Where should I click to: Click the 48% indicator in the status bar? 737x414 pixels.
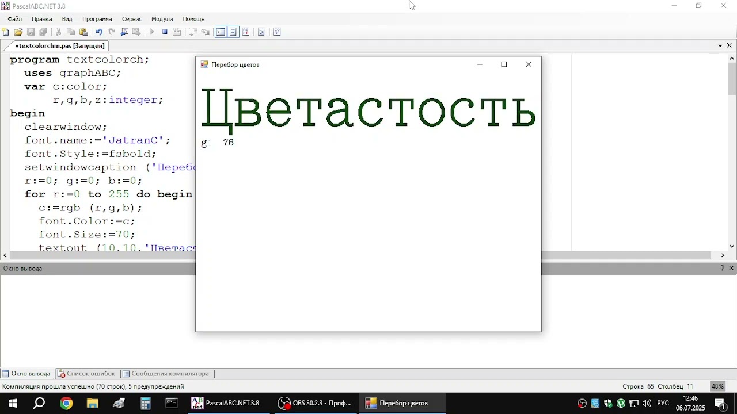717,386
